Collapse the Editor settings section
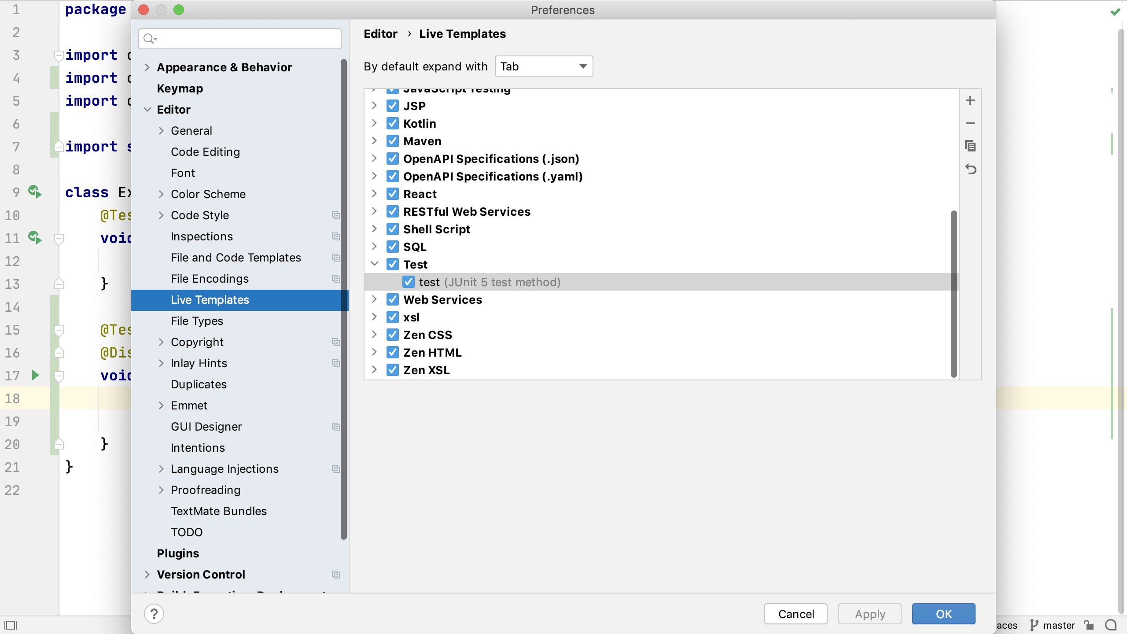The height and width of the screenshot is (634, 1127). pos(147,110)
